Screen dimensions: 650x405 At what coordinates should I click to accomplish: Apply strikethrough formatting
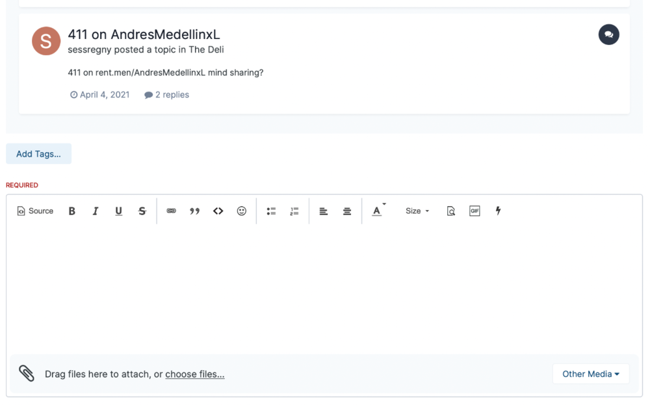point(142,211)
